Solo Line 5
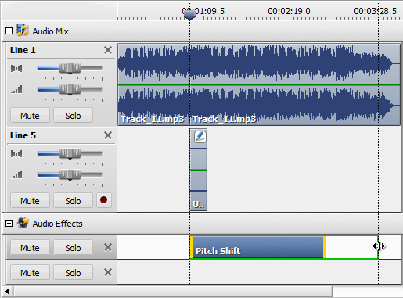Screen dimensions: 403x298 point(73,201)
